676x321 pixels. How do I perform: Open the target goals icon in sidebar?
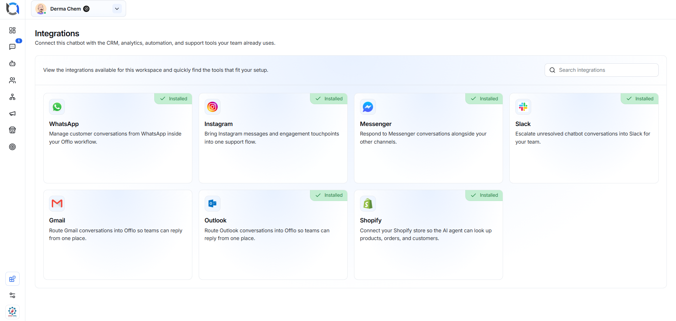pos(12,147)
